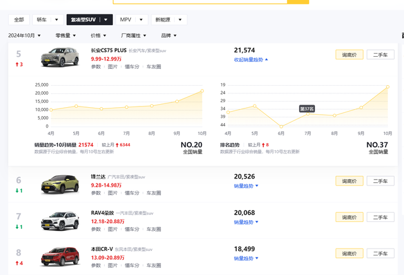Click 二手车 for 本田CR-V
The width and height of the screenshot is (404, 275).
click(x=380, y=254)
